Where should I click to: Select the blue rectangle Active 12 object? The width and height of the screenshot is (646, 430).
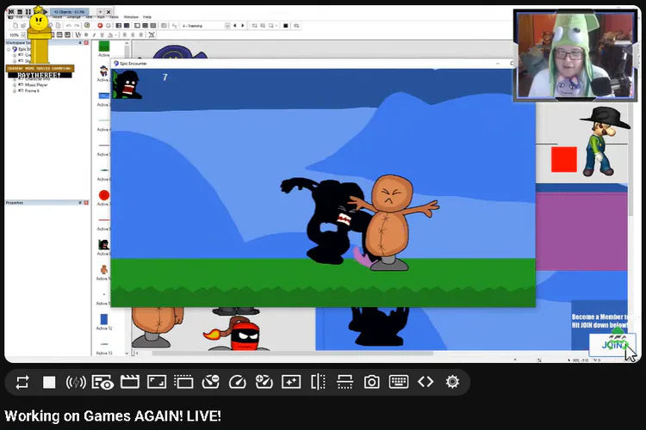(104, 319)
